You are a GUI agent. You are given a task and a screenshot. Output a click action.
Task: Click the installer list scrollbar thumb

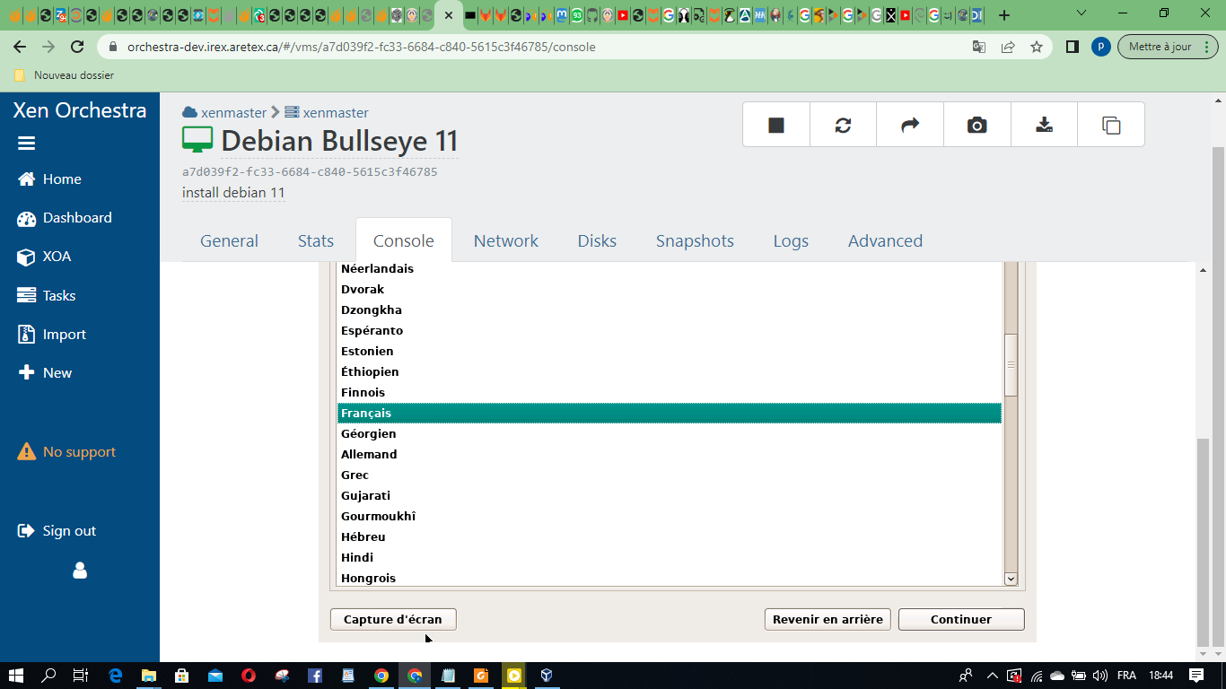[x=1011, y=365]
